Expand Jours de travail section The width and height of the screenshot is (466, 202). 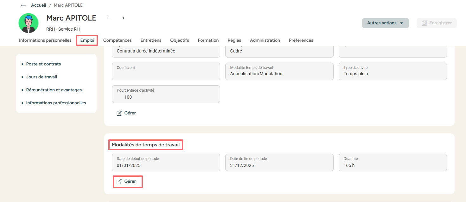click(x=41, y=77)
